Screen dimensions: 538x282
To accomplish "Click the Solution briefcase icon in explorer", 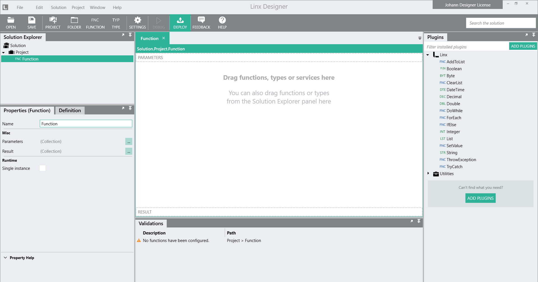I will pos(6,45).
